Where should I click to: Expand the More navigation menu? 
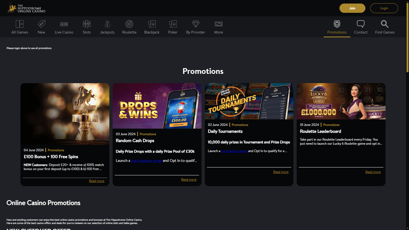click(x=218, y=27)
